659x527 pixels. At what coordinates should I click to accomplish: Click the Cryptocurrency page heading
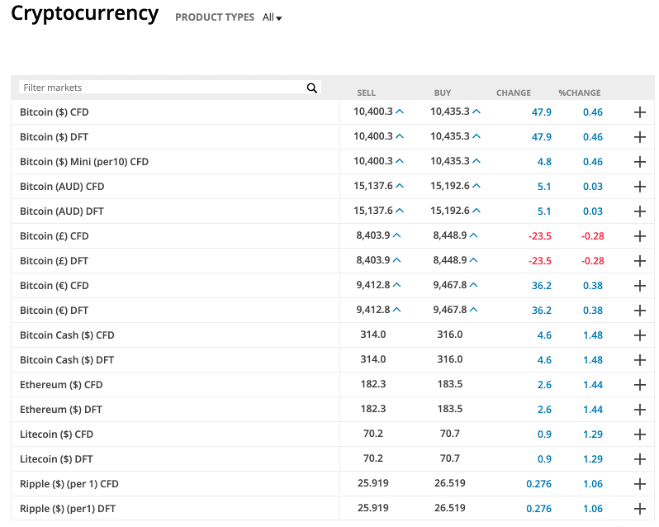point(85,13)
